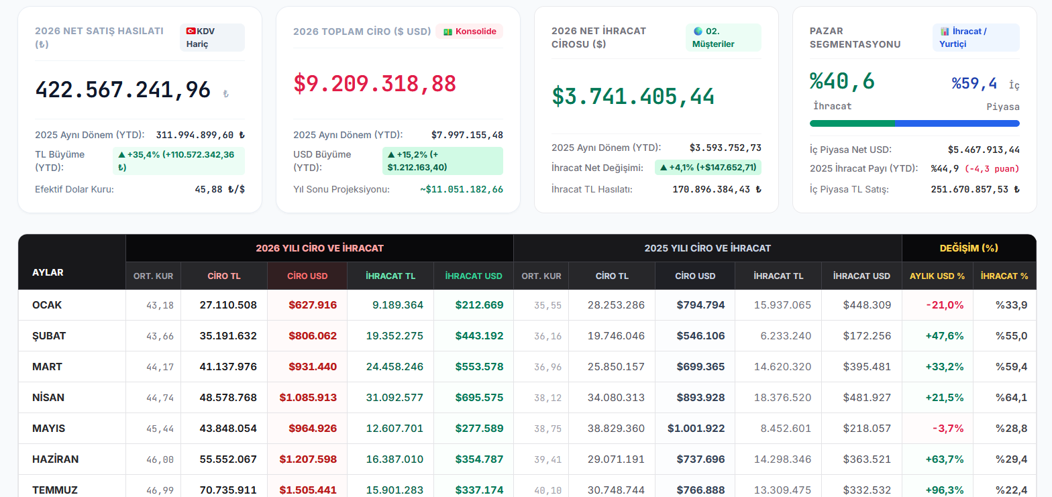
Task: Click the 45,88 ₺/$ effective dollar rate
Action: pyautogui.click(x=220, y=190)
